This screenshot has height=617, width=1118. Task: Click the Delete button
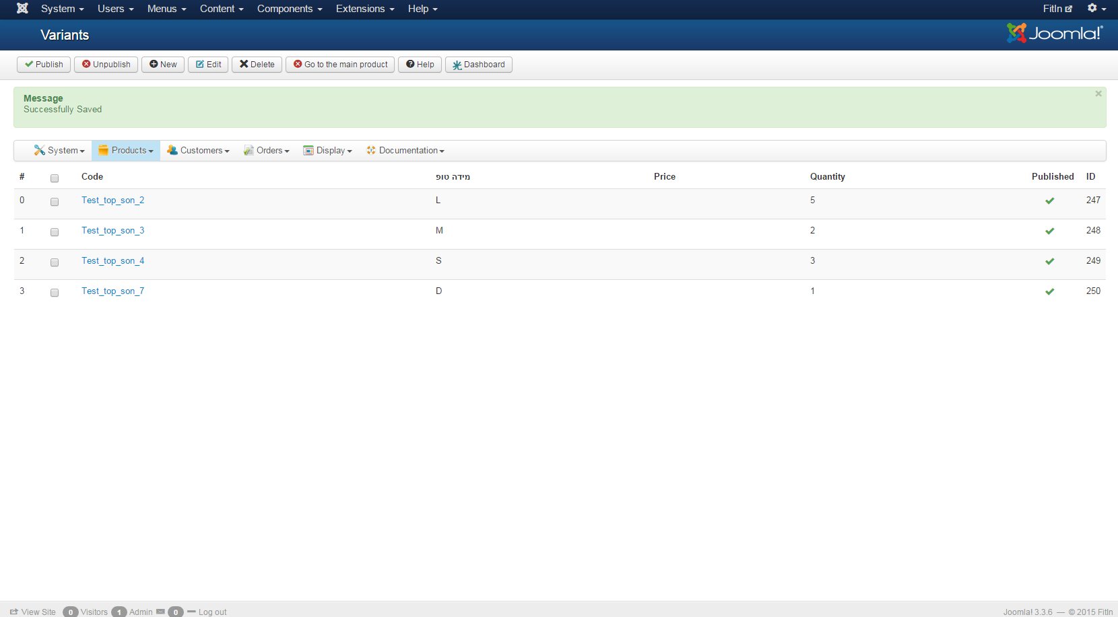pos(257,65)
